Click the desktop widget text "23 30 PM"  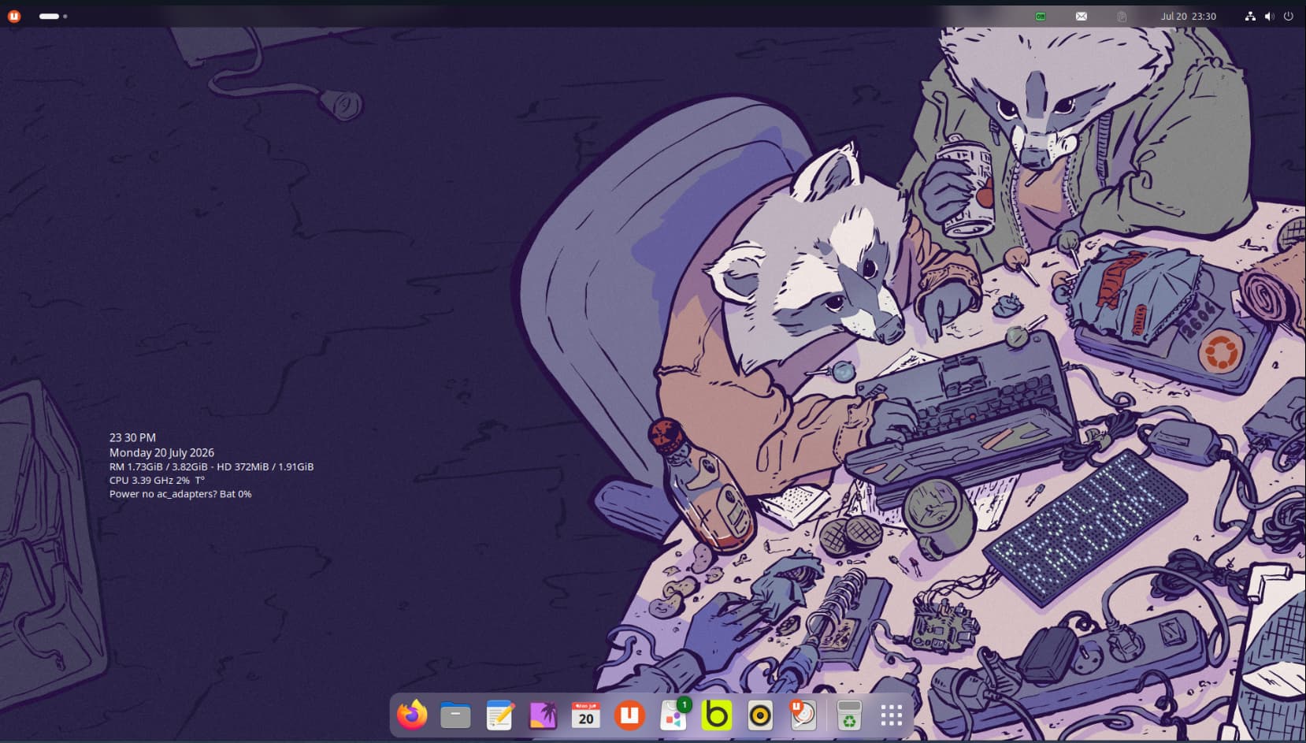tap(132, 437)
